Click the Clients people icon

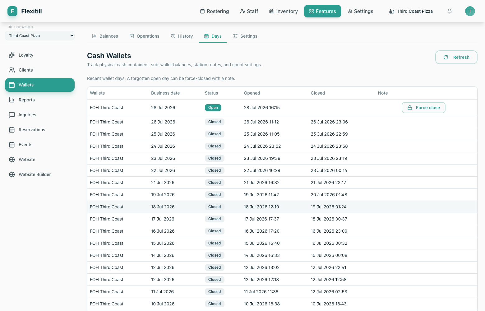[x=12, y=70]
